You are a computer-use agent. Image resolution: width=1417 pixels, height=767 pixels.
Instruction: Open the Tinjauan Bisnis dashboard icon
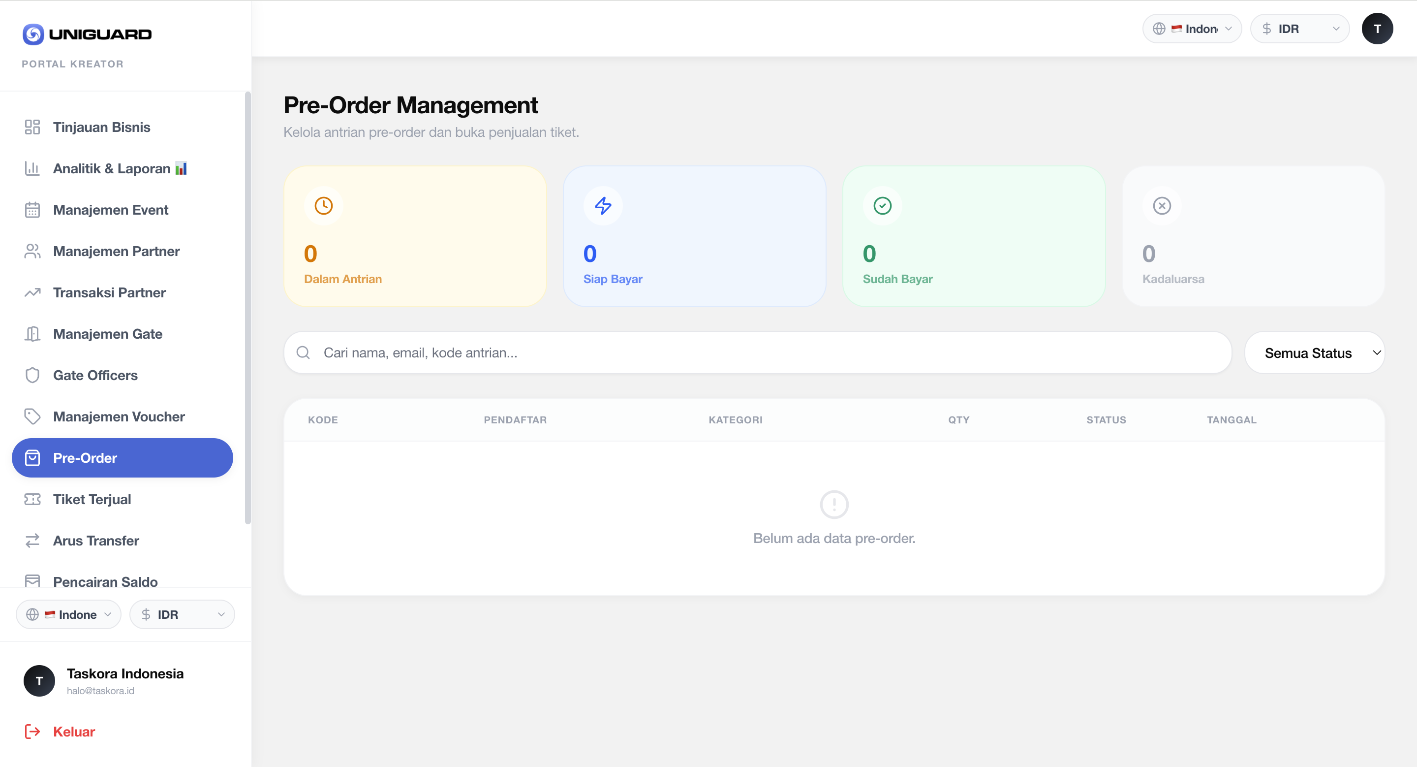[32, 127]
